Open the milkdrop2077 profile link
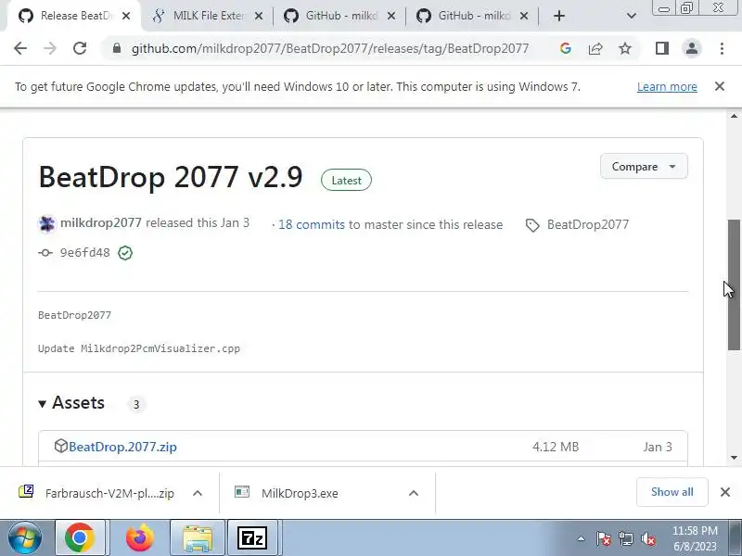Image resolution: width=742 pixels, height=556 pixels. [101, 222]
